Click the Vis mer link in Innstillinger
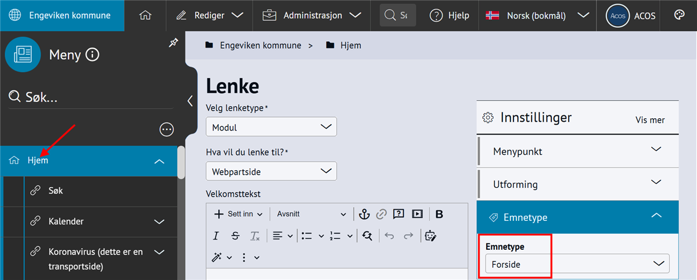 (650, 120)
